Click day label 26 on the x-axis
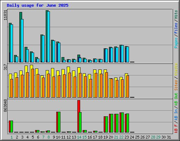180x141 pixels. (x=142, y=137)
